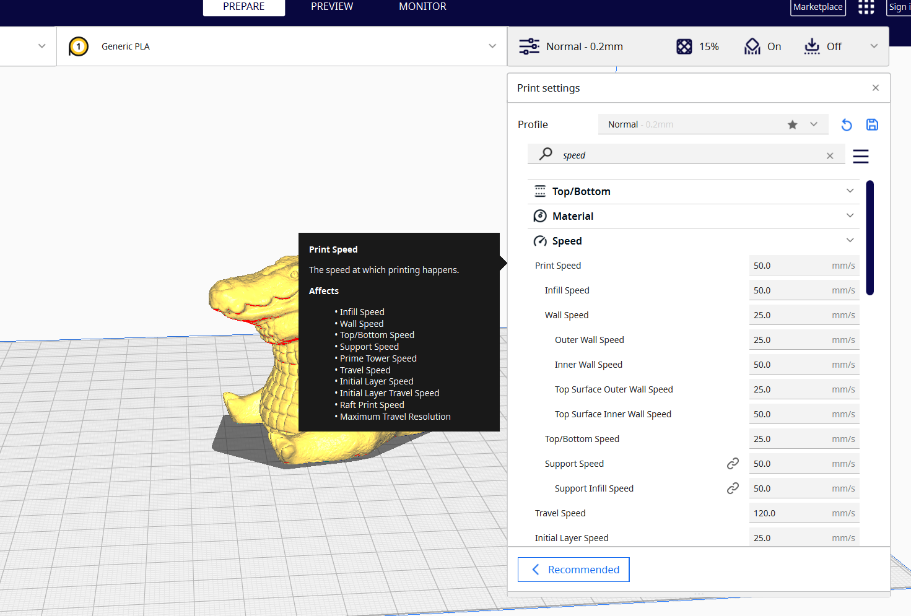Click the Print Speed value field
The width and height of the screenshot is (911, 616).
click(804, 266)
